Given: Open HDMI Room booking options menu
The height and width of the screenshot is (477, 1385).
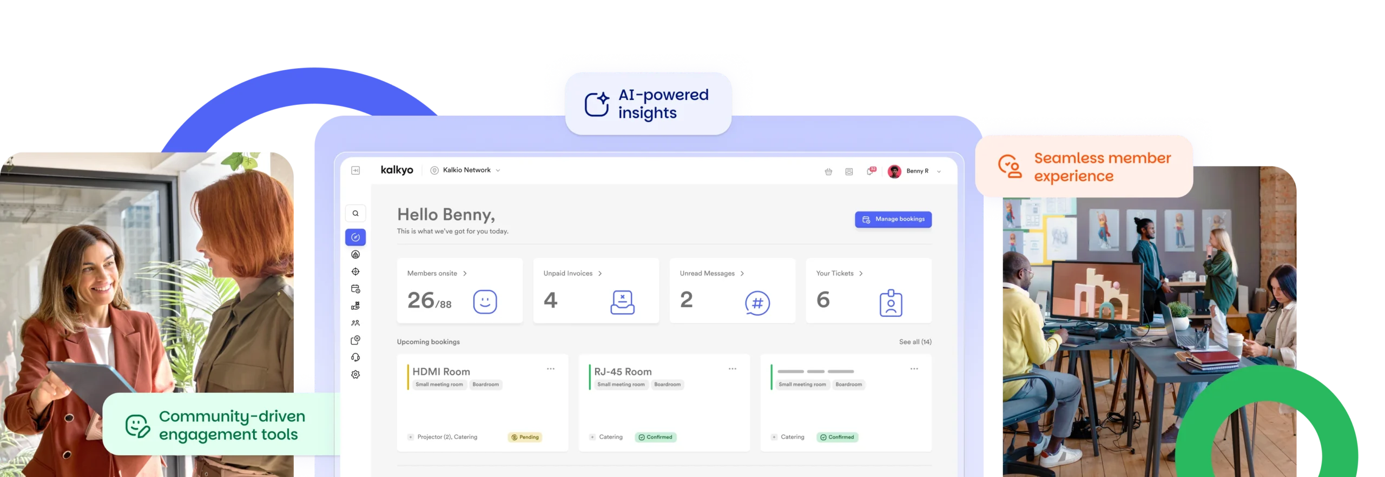Looking at the screenshot, I should (x=550, y=369).
